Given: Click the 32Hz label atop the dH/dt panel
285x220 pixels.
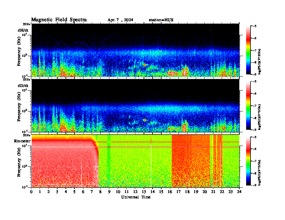Looking at the screenshot, I should tap(27, 24).
